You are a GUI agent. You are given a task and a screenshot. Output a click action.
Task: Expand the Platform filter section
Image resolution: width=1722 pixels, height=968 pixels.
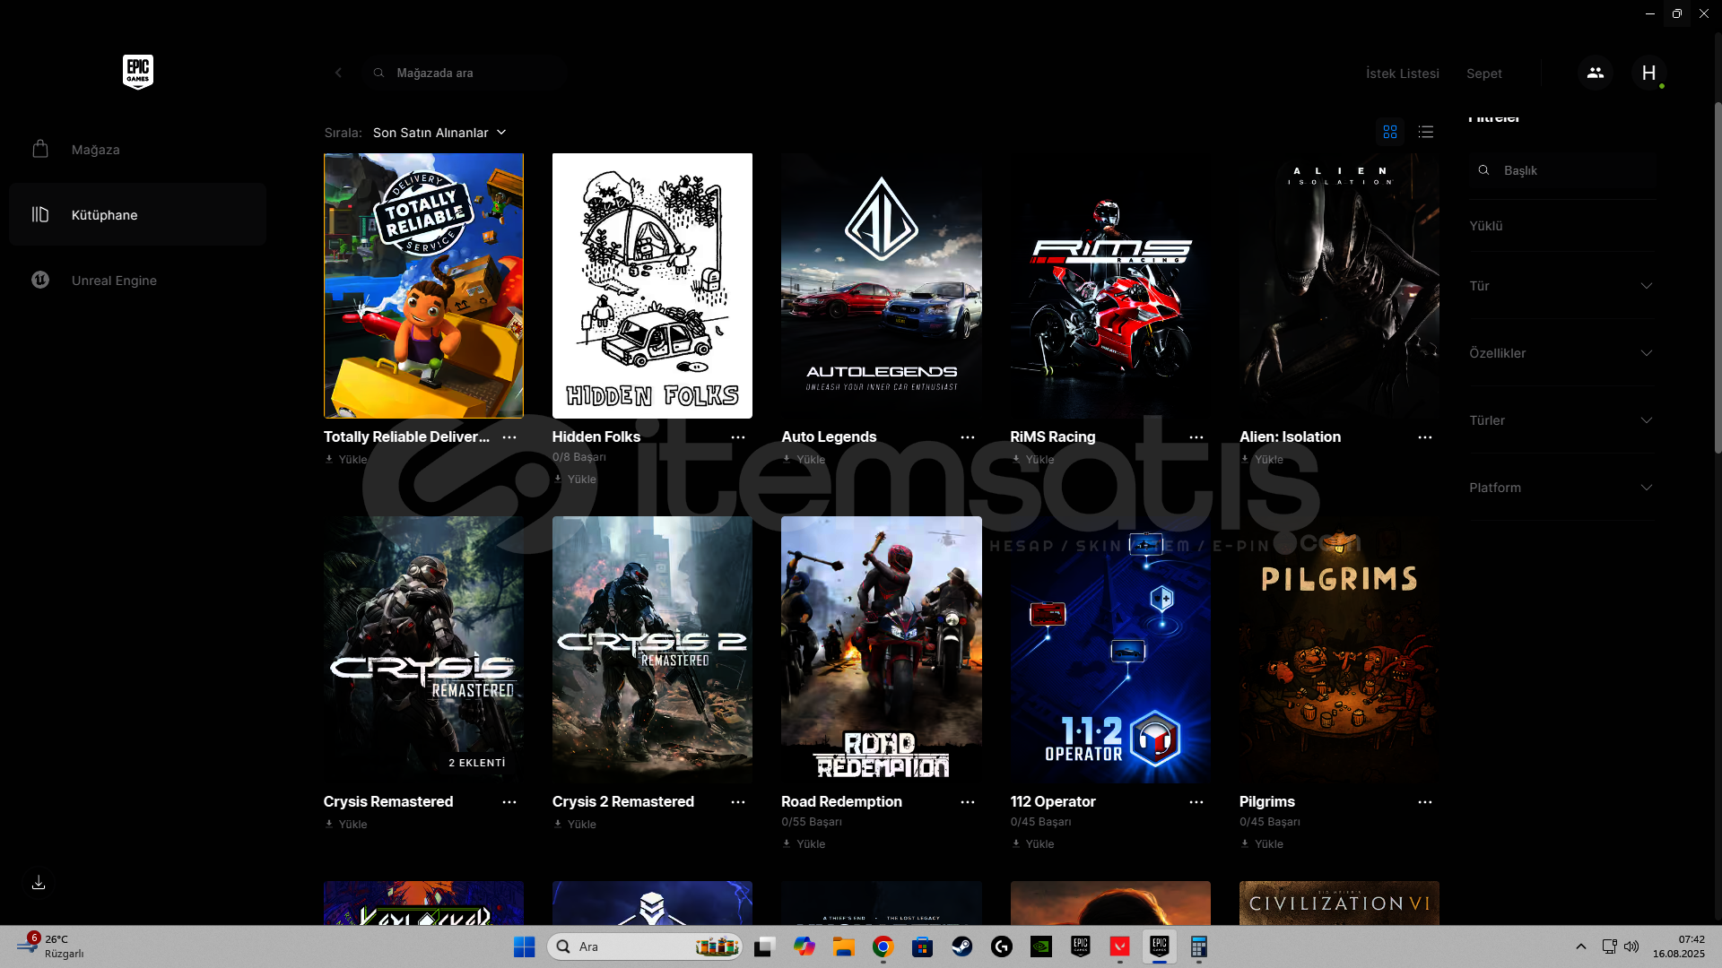(1561, 488)
